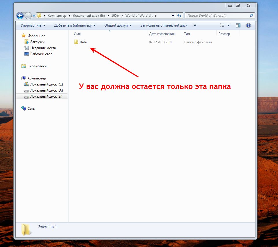
Task: Click the folder icon in address bar
Action: tap(39, 15)
